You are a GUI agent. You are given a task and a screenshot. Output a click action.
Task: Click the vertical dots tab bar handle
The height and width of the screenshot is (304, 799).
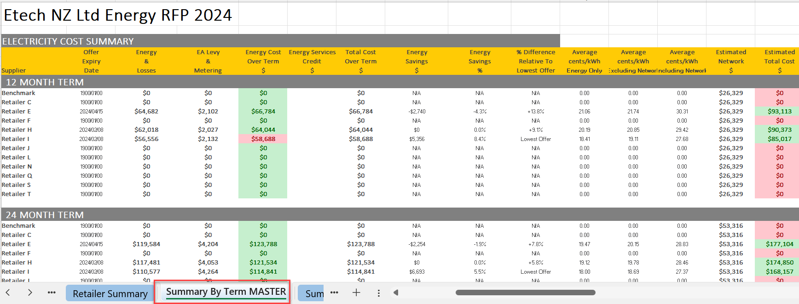[378, 293]
